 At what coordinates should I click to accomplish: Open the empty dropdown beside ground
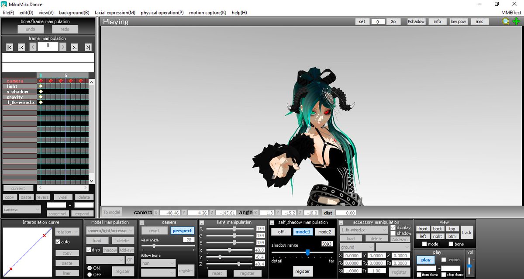pyautogui.click(x=393, y=247)
